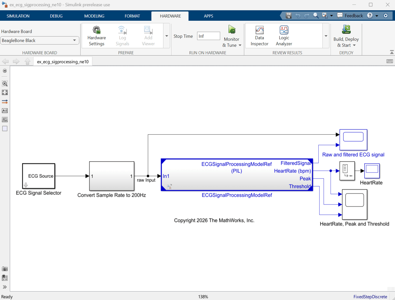This screenshot has height=300, width=395.
Task: Select the ECG Source block
Action: [x=39, y=176]
